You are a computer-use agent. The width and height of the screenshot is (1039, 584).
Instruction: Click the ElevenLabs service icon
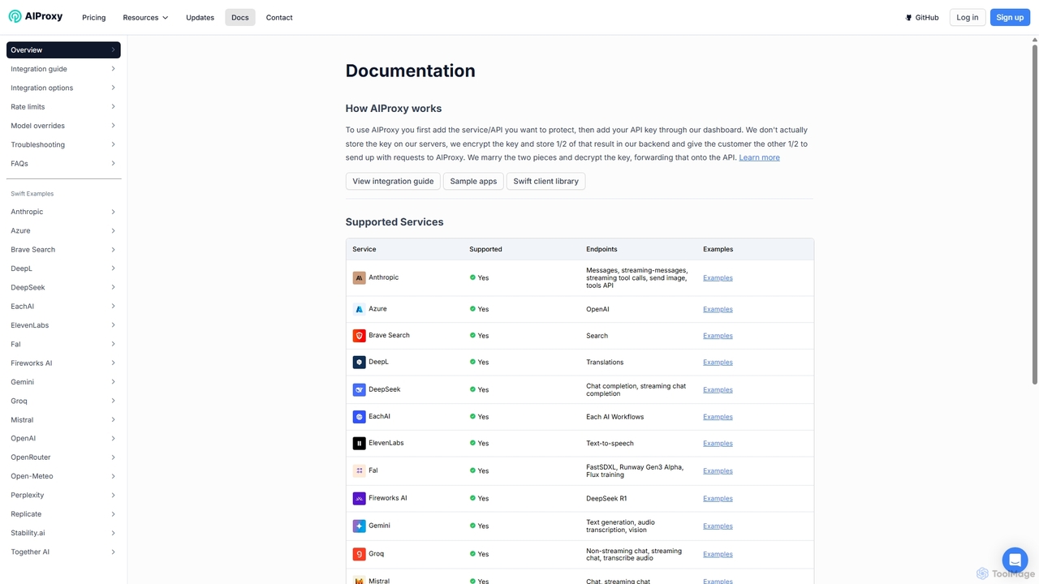coord(359,443)
